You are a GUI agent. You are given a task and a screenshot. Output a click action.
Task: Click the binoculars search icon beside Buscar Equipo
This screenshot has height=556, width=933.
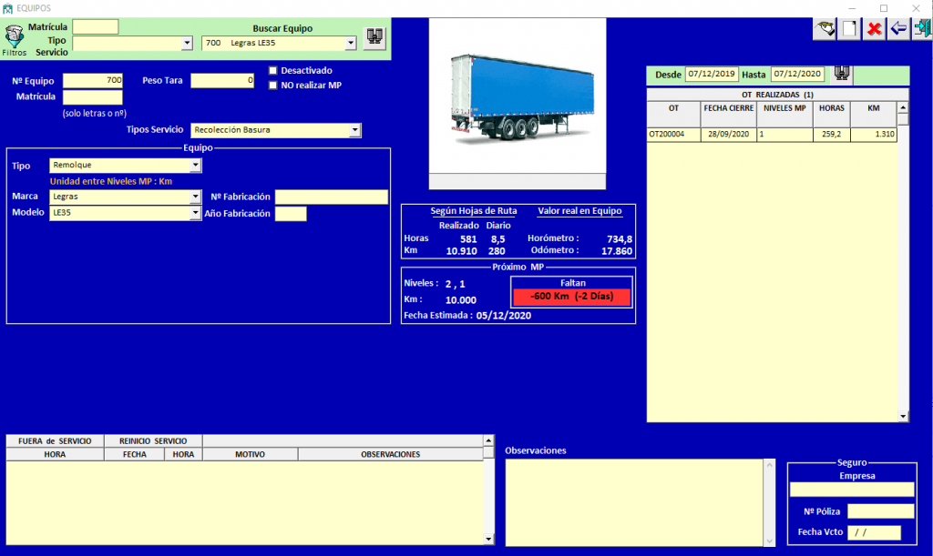[374, 37]
